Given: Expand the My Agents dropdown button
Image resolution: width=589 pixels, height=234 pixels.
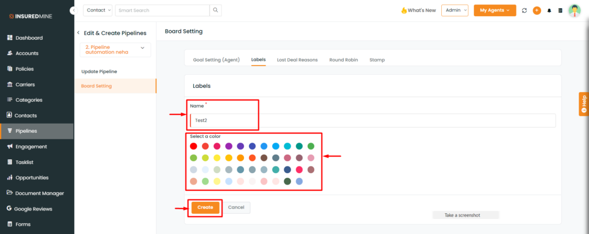Looking at the screenshot, I should click(495, 10).
